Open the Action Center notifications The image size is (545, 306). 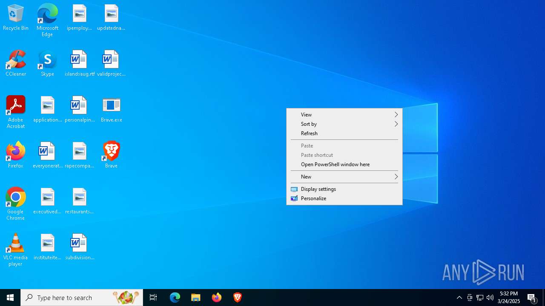(x=532, y=297)
